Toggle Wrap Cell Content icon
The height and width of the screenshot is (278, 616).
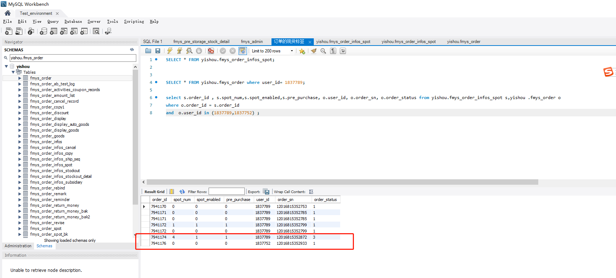pos(311,192)
